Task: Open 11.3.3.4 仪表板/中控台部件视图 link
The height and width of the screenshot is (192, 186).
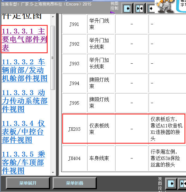Action: pyautogui.click(x=23, y=132)
